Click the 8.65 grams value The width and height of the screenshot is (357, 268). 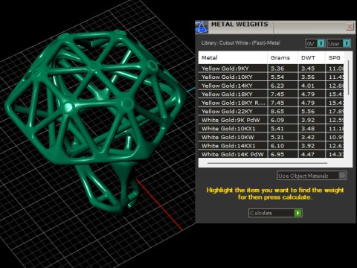(x=277, y=112)
